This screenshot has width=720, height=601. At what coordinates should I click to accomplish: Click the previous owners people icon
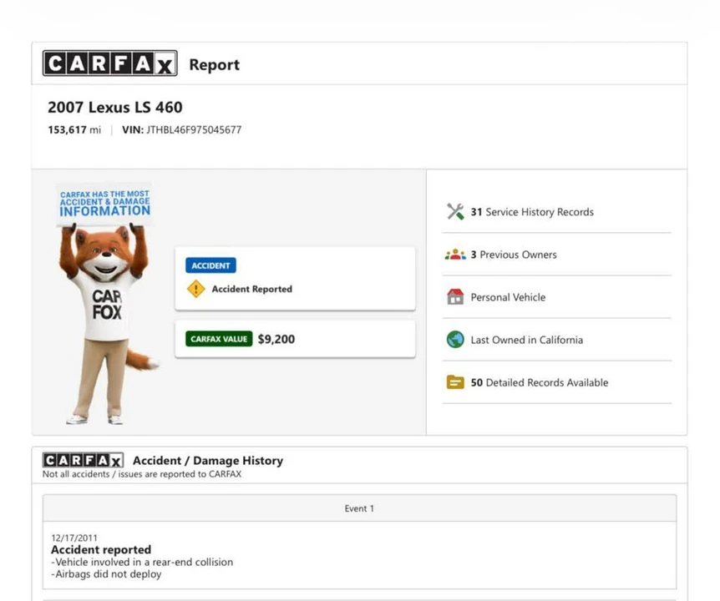455,254
